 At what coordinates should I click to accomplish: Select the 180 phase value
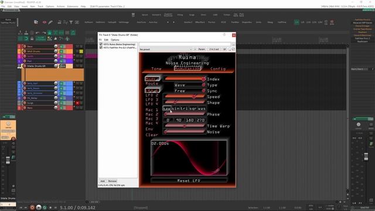coord(190,120)
